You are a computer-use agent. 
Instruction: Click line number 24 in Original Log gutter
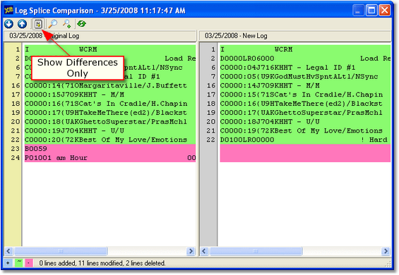click(x=16, y=158)
